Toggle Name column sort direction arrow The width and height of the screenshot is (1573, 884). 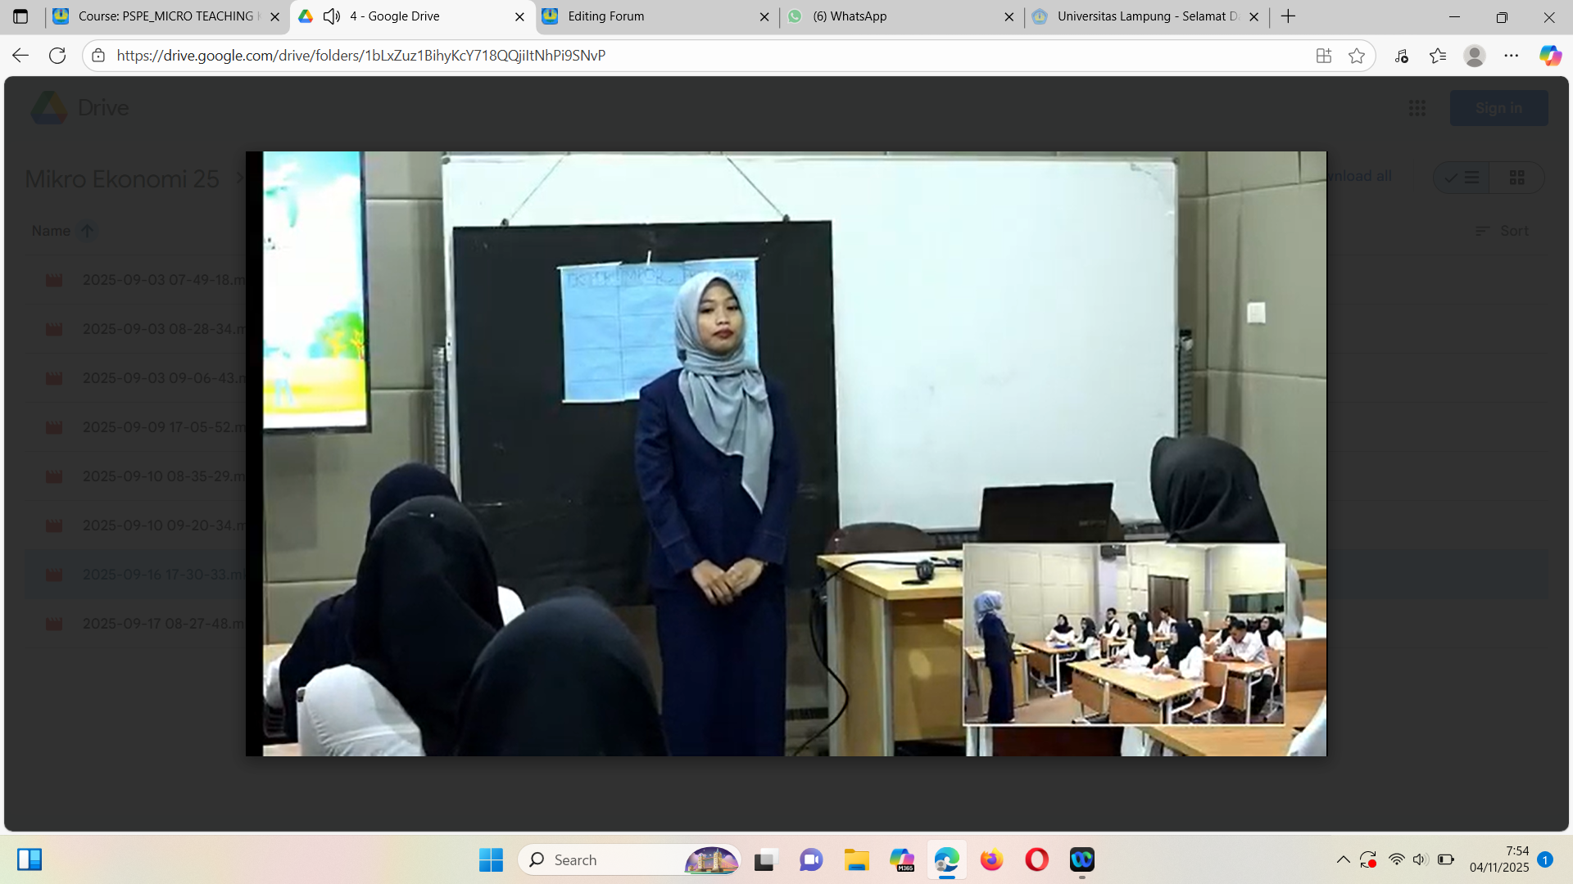tap(87, 231)
